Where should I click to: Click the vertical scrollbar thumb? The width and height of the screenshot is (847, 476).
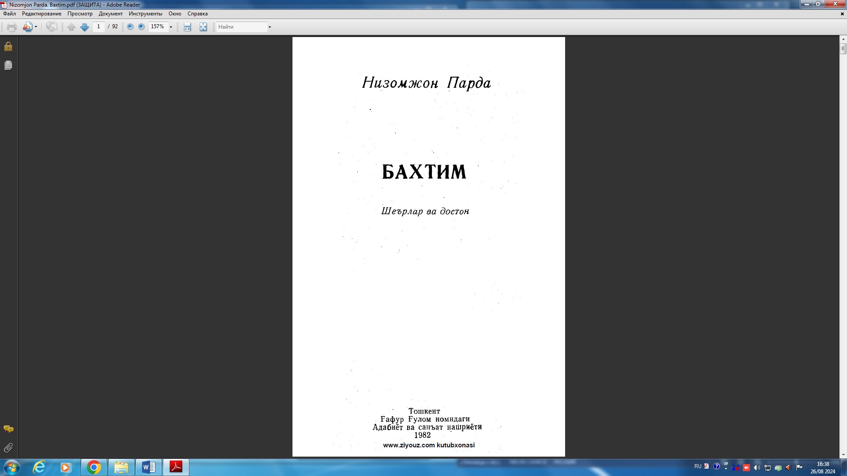pos(843,48)
